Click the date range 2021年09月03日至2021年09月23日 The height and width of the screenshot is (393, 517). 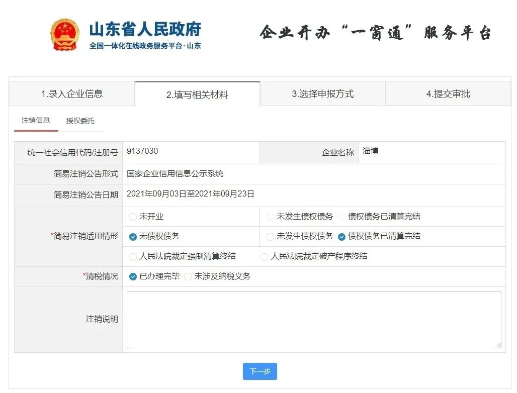[190, 194]
